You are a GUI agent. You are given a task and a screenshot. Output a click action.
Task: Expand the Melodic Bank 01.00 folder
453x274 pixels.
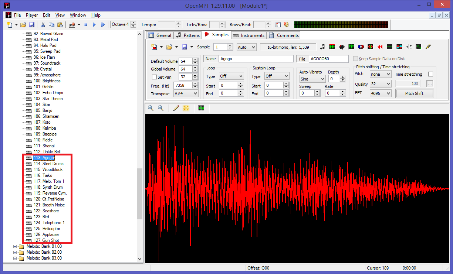tap(15, 246)
